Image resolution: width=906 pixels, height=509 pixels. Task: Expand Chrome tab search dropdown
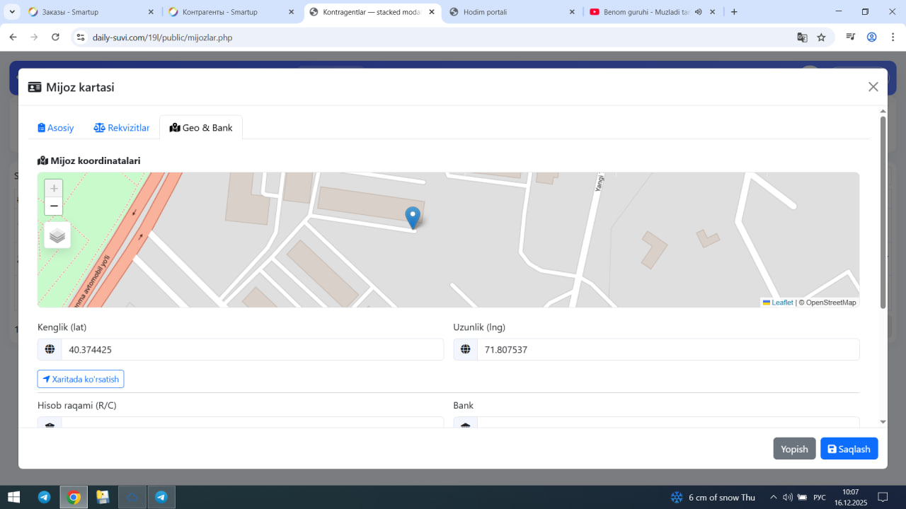tap(12, 12)
